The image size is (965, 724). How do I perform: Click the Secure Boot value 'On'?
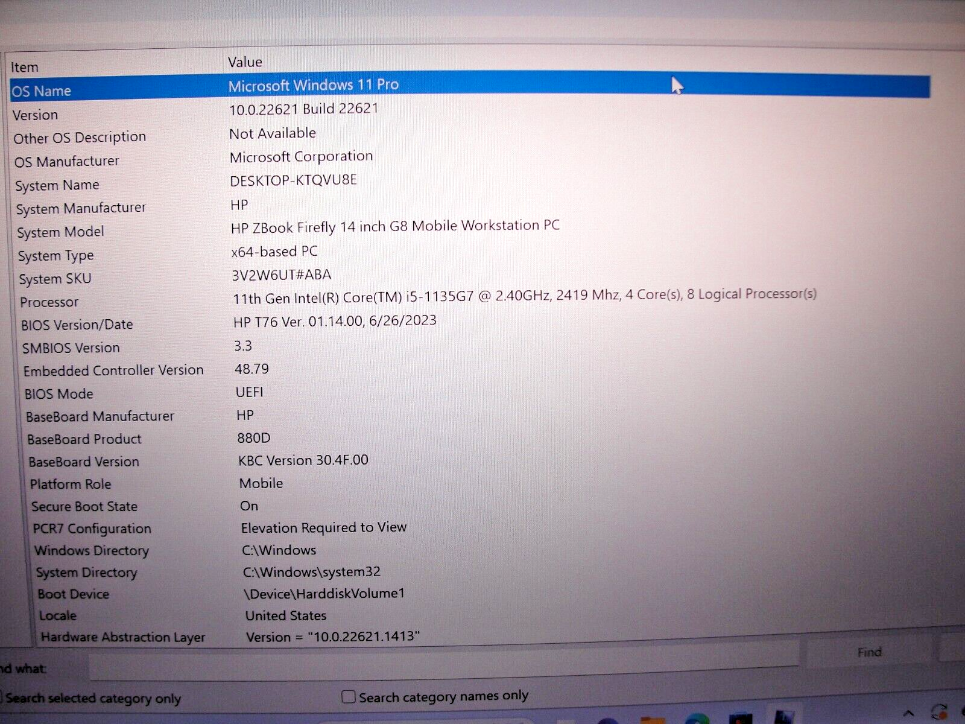249,506
